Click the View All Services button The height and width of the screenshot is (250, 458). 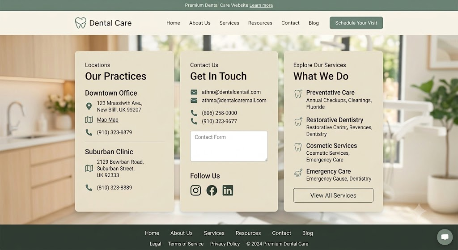pos(333,195)
